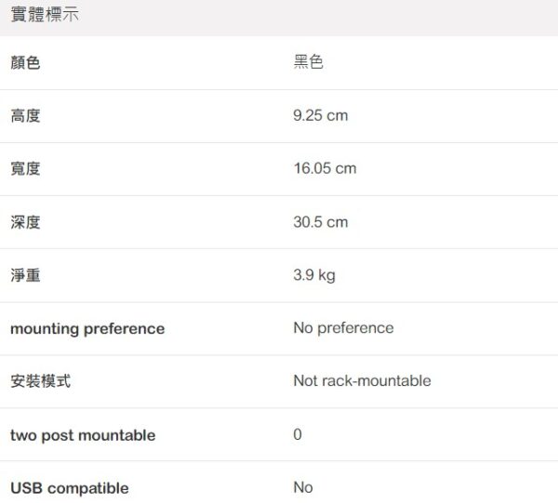Screen dimensions: 558x503
Task: Click empty gray area of header bar
Action: [x=325, y=18]
